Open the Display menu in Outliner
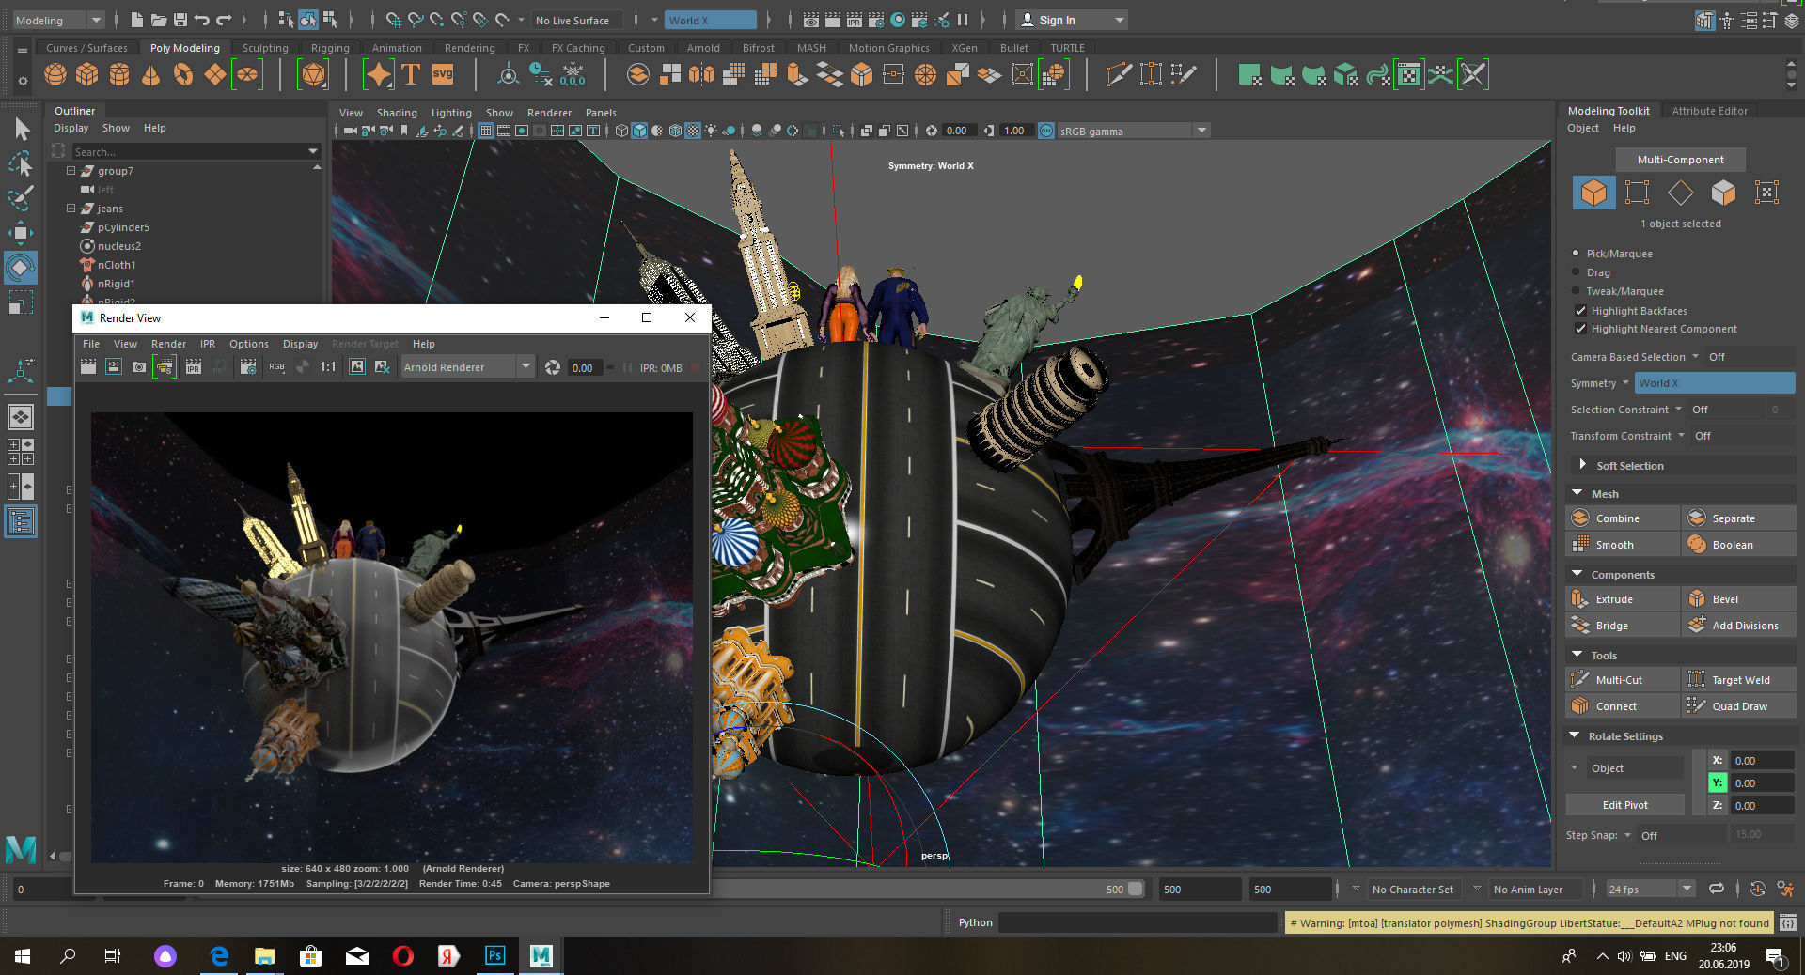Viewport: 1805px width, 975px height. point(71,128)
